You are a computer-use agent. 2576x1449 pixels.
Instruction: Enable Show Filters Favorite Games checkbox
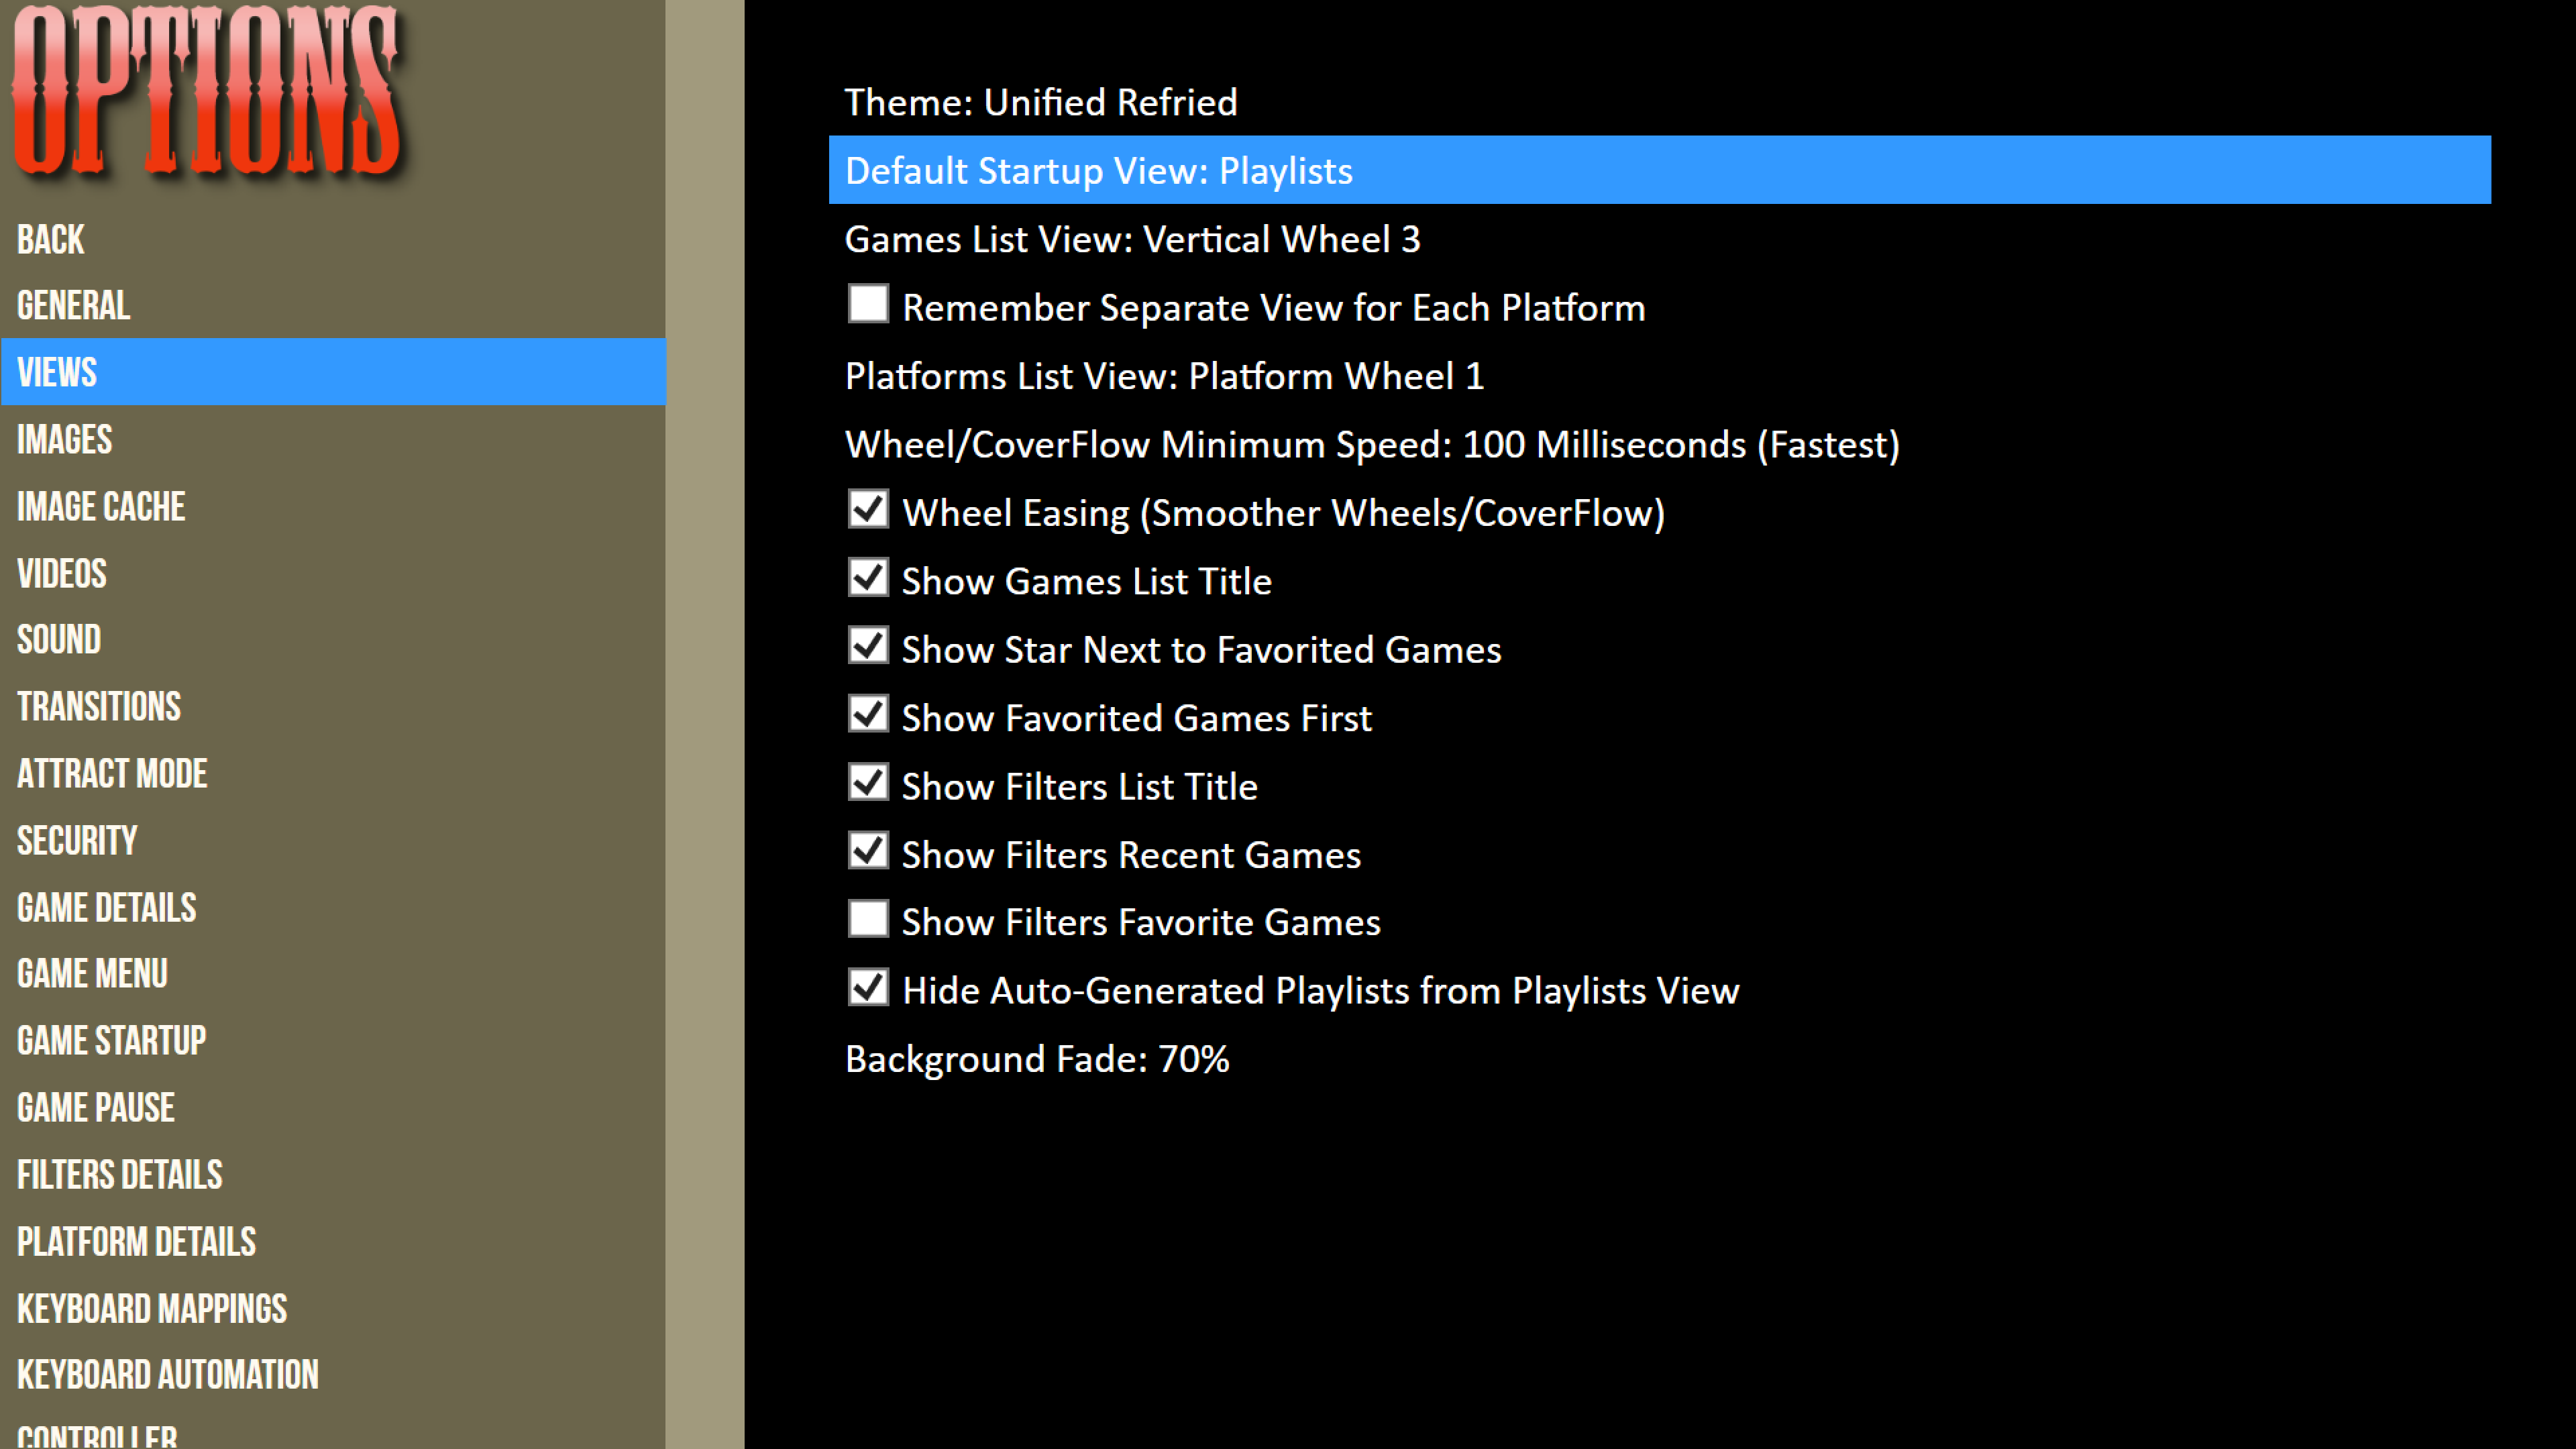[x=868, y=918]
